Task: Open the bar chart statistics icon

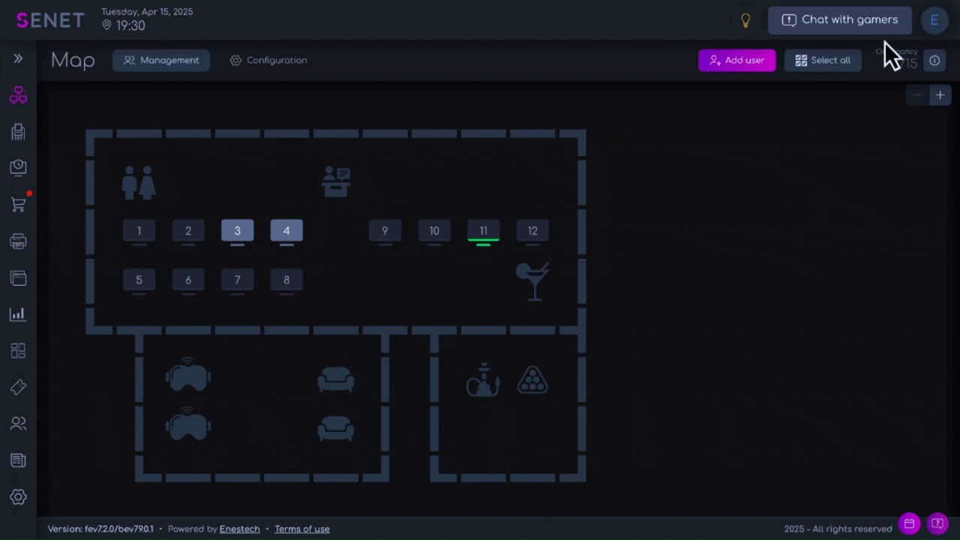Action: (18, 314)
